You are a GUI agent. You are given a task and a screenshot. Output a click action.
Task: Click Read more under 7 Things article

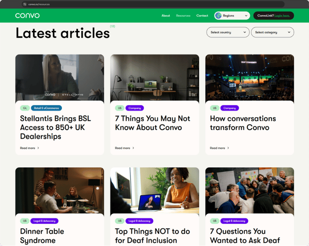pos(123,148)
